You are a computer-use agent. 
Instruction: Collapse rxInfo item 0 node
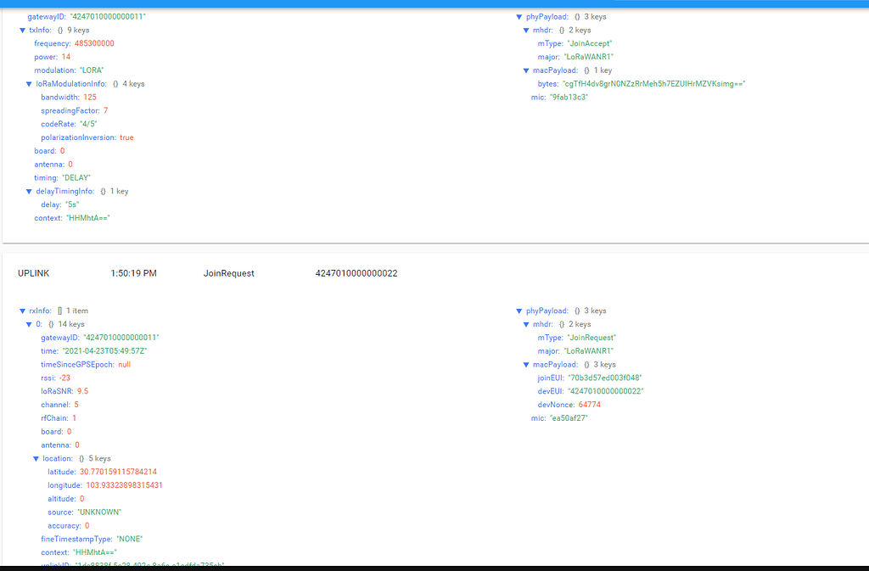(29, 324)
